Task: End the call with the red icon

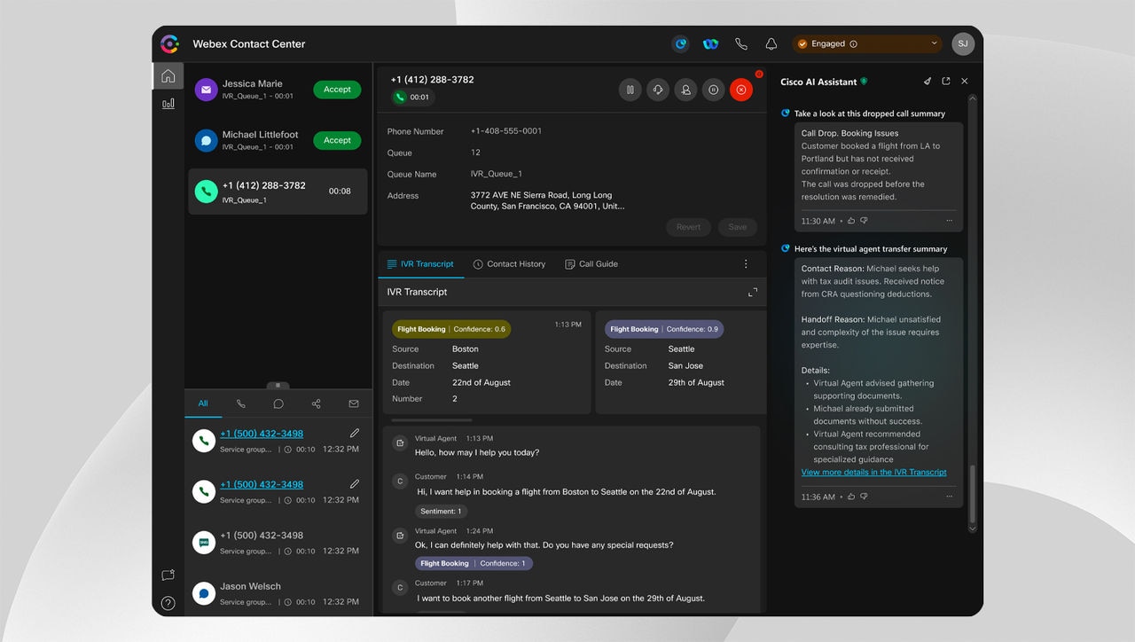Action: (x=741, y=90)
